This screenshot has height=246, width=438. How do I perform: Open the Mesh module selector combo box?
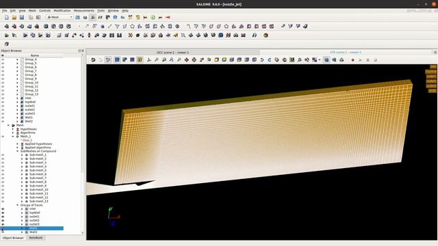pos(60,17)
